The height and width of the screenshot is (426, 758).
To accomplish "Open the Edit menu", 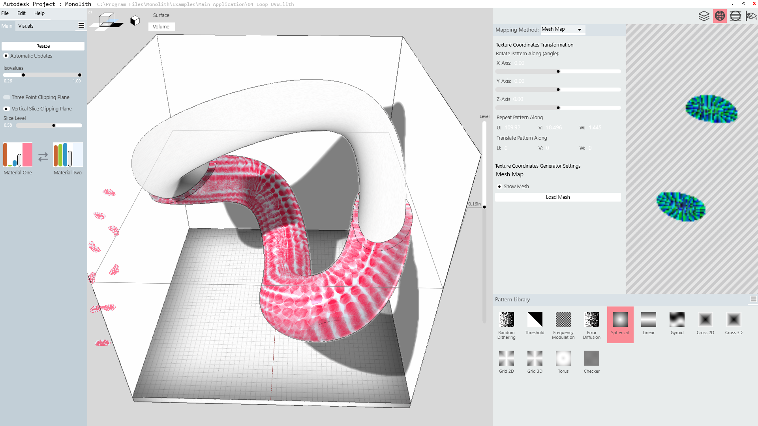I will pos(21,13).
